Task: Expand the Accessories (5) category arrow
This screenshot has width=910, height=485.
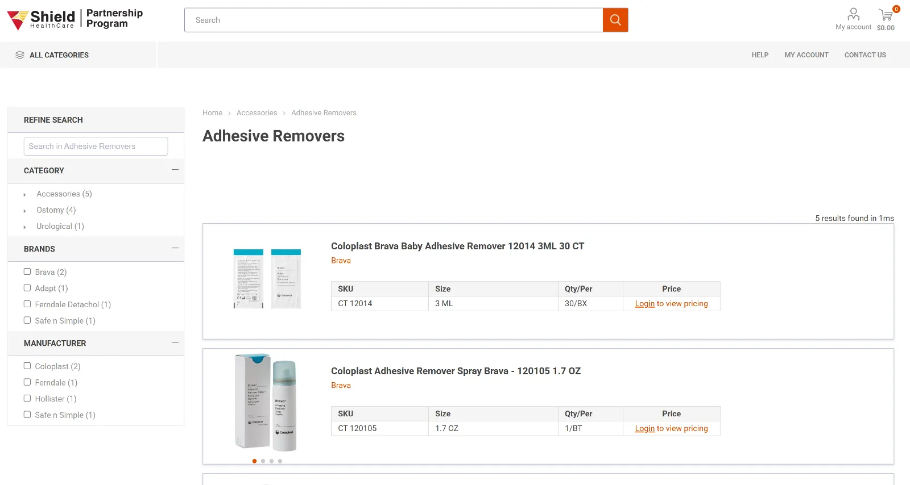Action: pyautogui.click(x=24, y=195)
